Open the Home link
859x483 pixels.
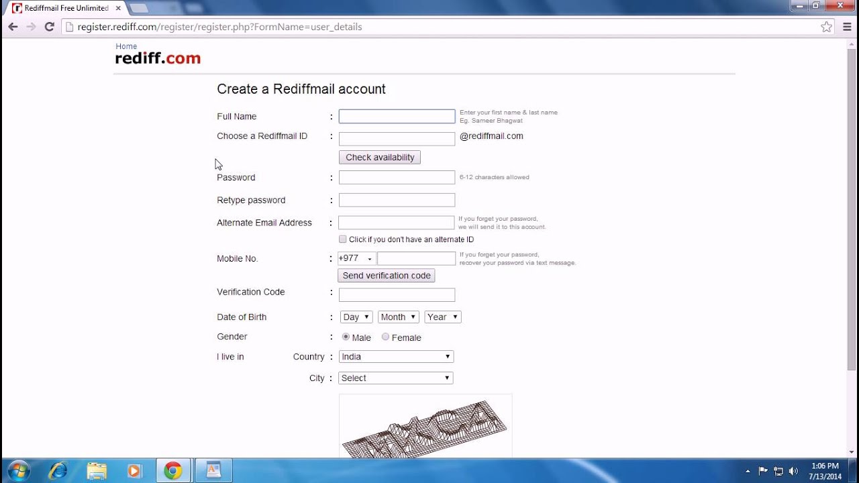pyautogui.click(x=126, y=46)
